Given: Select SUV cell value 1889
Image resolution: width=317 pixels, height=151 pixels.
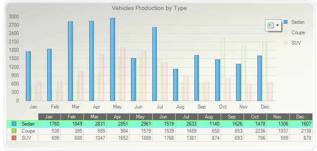Looking at the screenshot, I should tap(141, 138).
